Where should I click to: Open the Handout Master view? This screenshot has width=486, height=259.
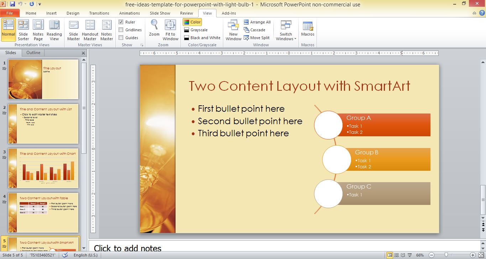click(x=90, y=30)
